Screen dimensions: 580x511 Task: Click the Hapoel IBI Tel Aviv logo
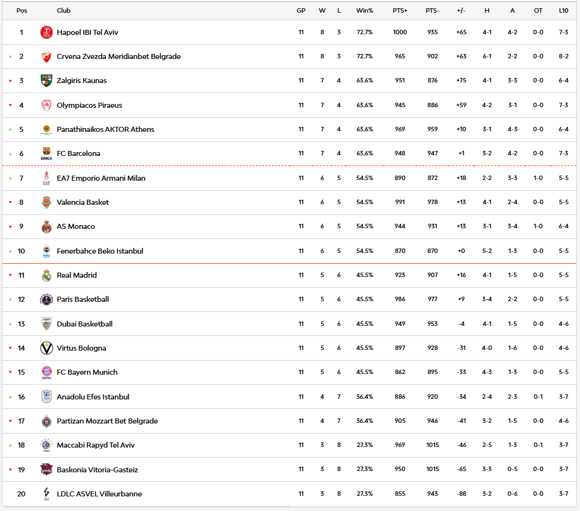pos(46,32)
